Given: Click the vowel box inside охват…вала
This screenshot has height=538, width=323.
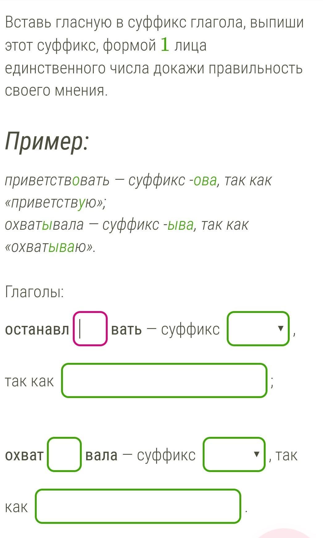Looking at the screenshot, I should [x=64, y=454].
